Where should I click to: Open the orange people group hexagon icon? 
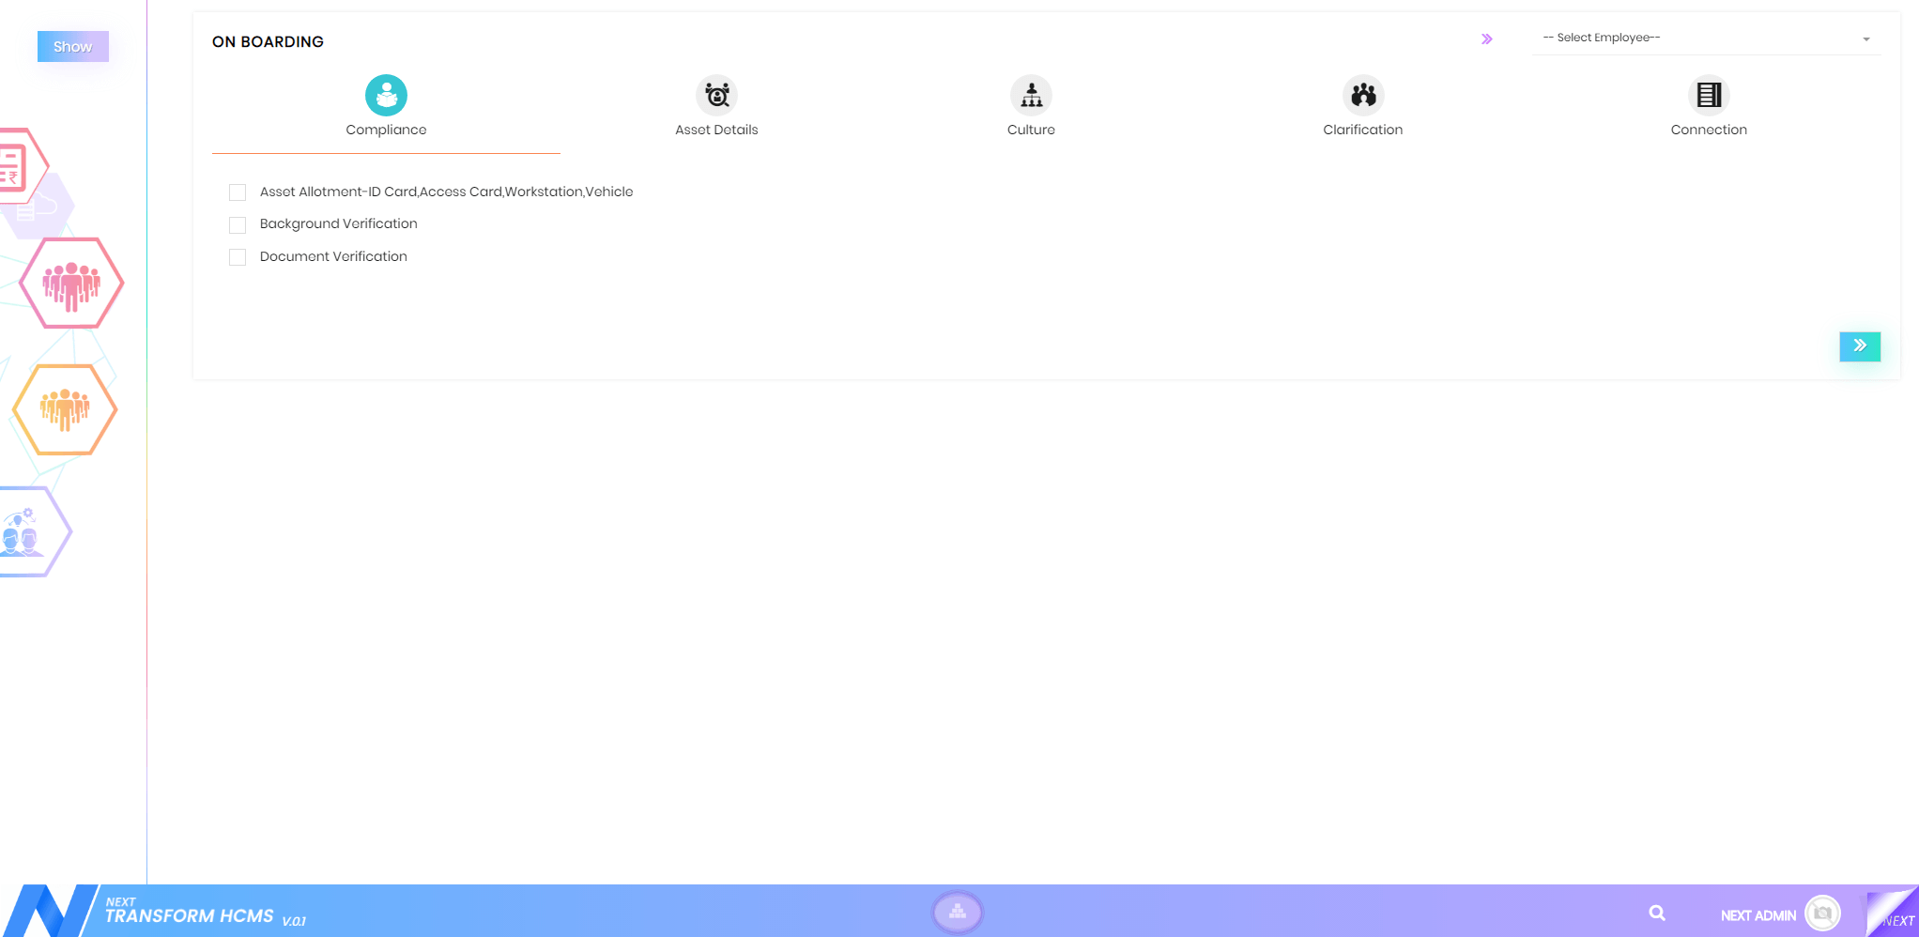coord(65,409)
